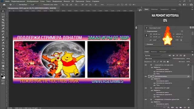This screenshot has width=194, height=109.
Task: Click the layer style fx icon at panel bottom
Action: coord(168,108)
